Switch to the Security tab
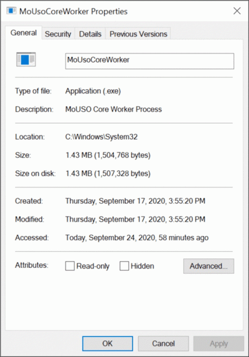This screenshot has width=249, height=357. [x=58, y=34]
